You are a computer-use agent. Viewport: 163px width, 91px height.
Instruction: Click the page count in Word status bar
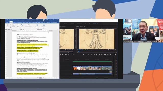[8, 78]
